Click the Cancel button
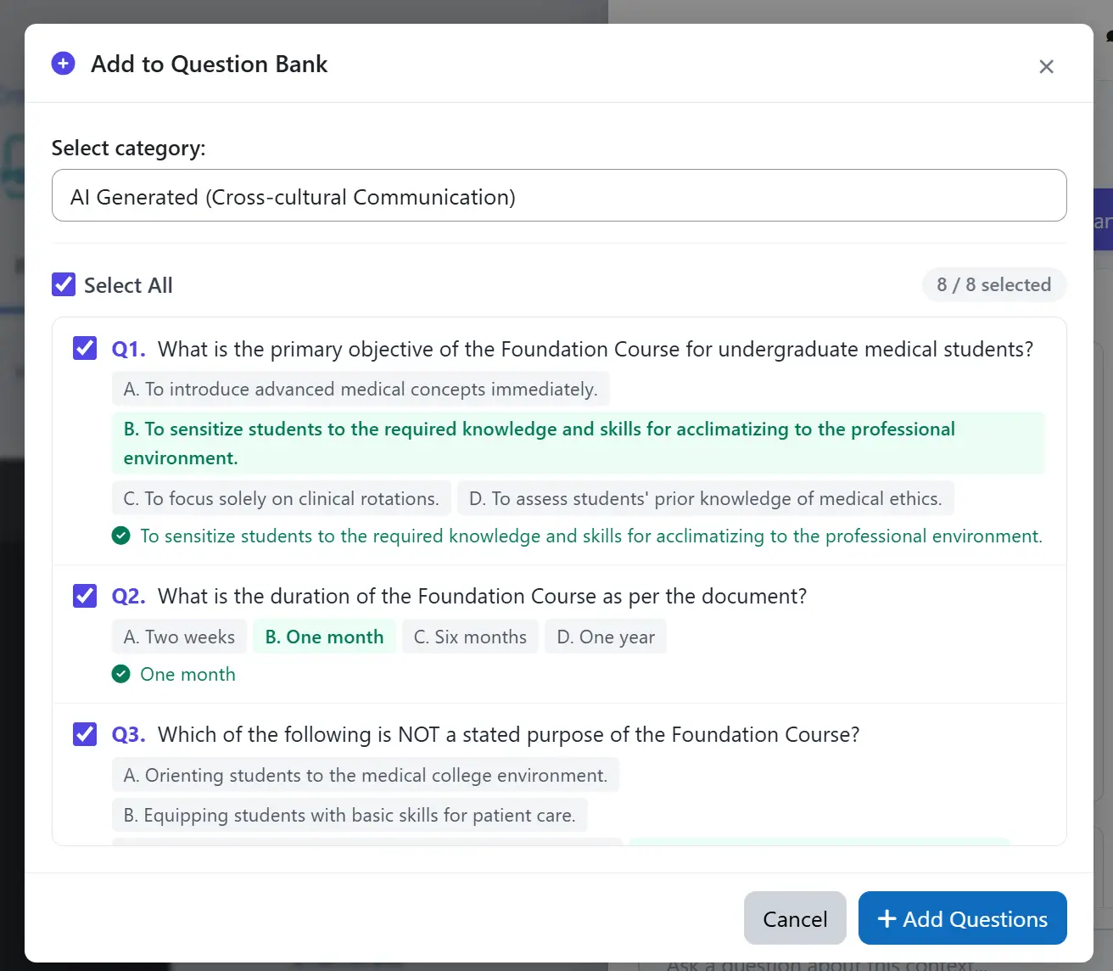 click(x=795, y=918)
